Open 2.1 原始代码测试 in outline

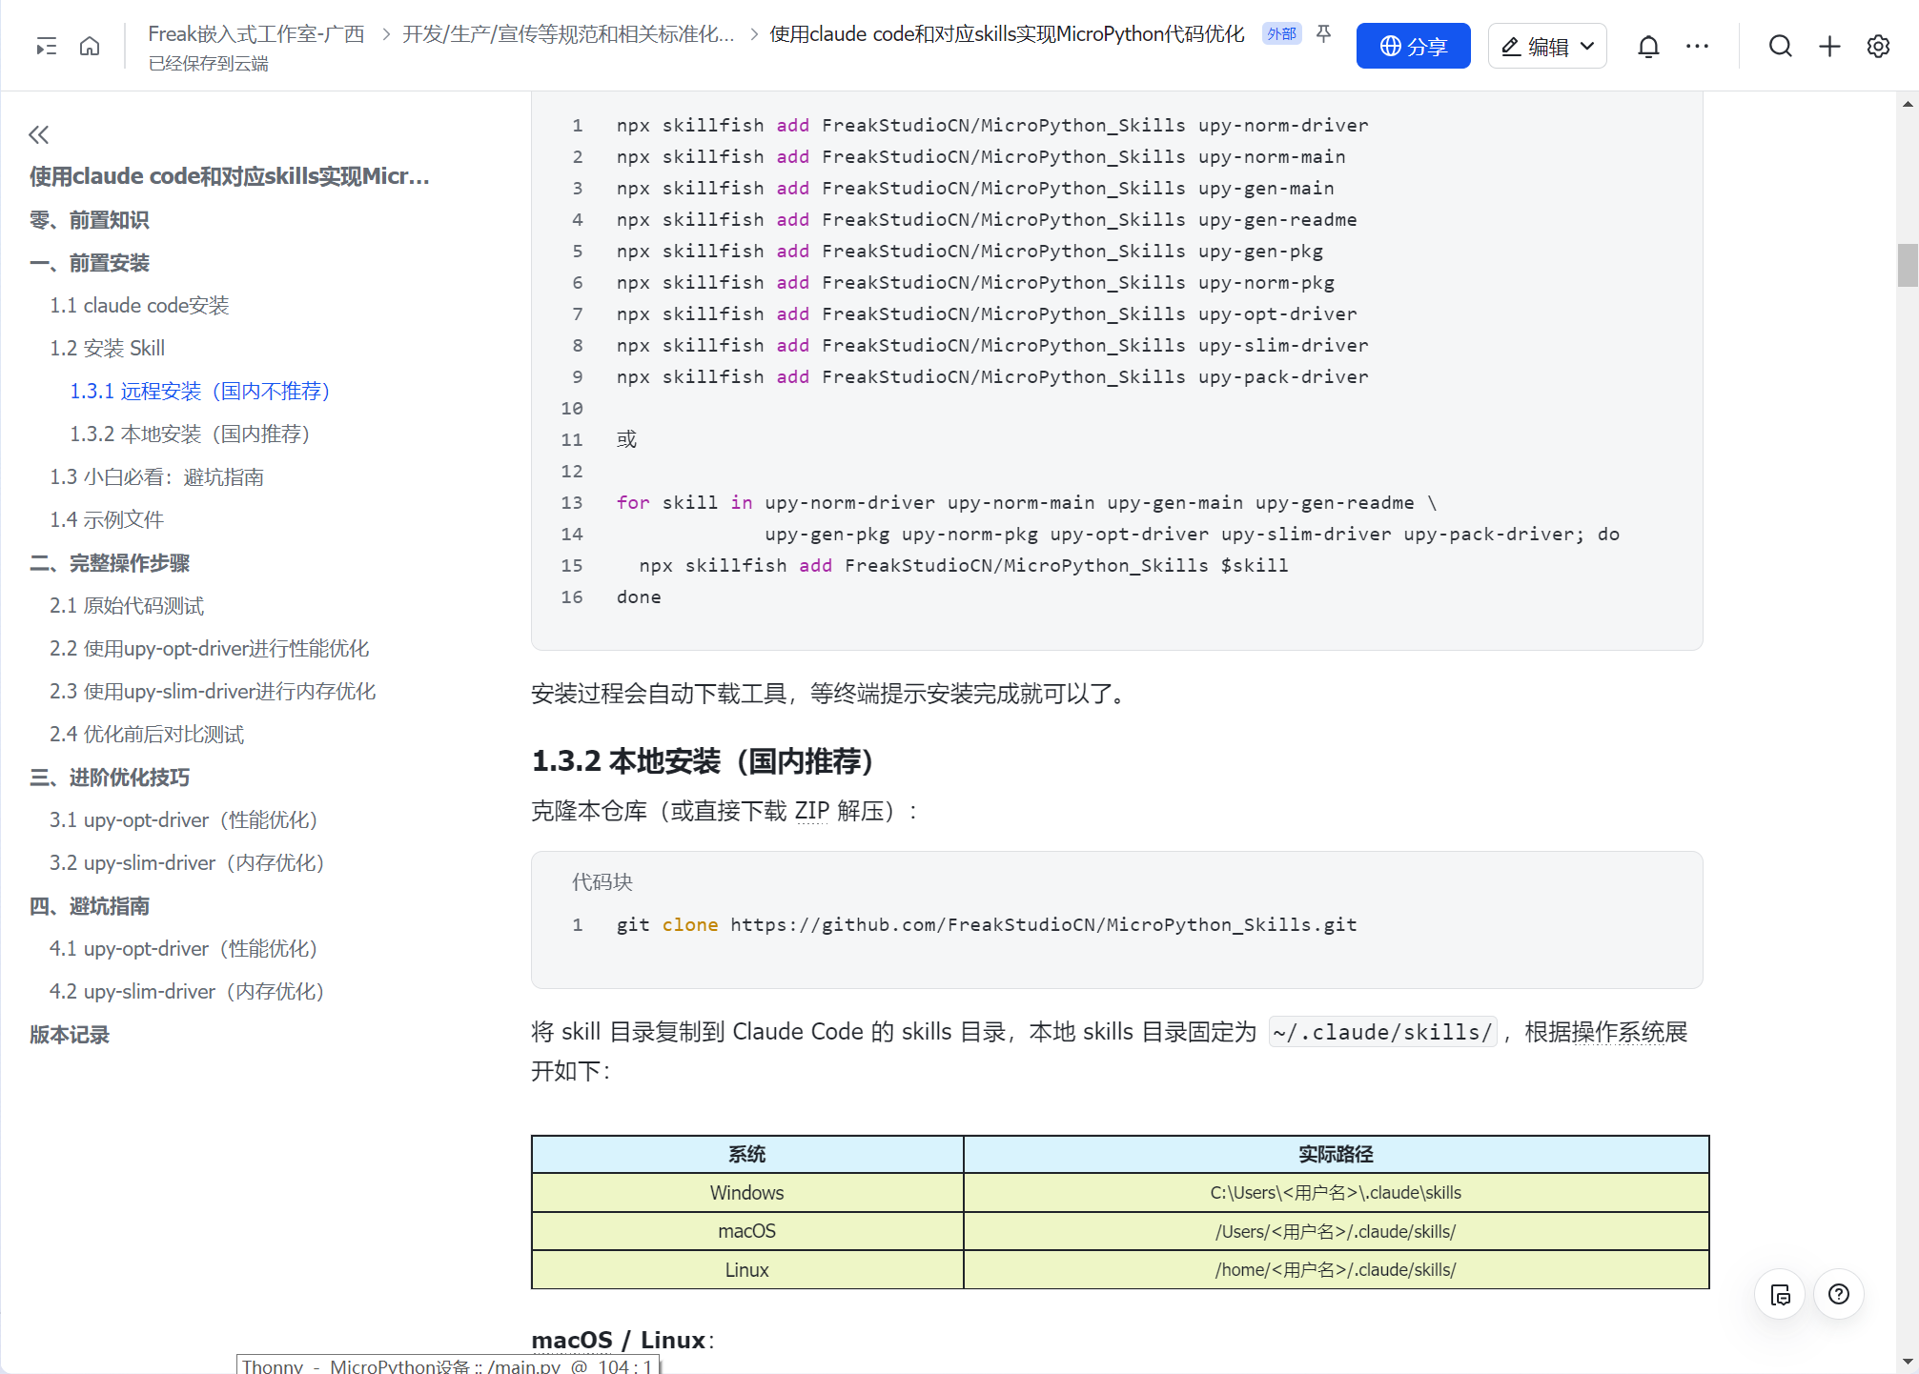(x=127, y=606)
